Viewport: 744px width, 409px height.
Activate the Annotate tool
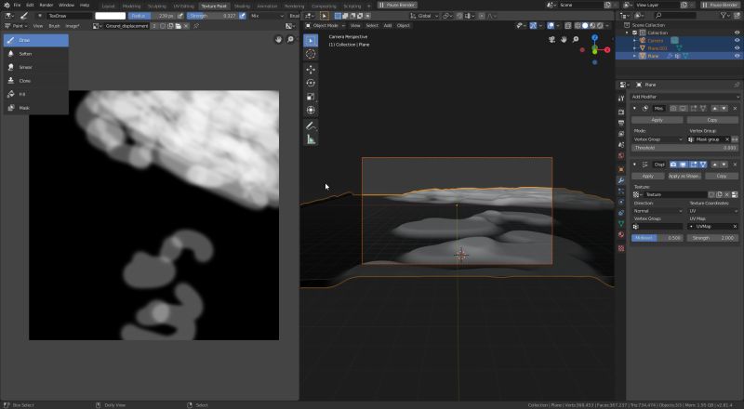click(311, 125)
